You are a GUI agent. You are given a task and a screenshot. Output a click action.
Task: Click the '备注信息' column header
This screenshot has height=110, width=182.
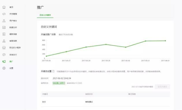(x=132, y=94)
